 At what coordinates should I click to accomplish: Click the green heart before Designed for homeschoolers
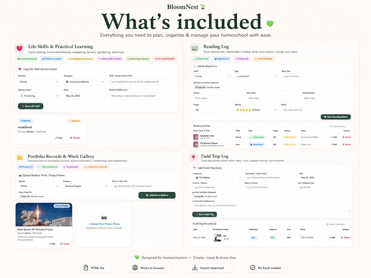tap(137, 257)
